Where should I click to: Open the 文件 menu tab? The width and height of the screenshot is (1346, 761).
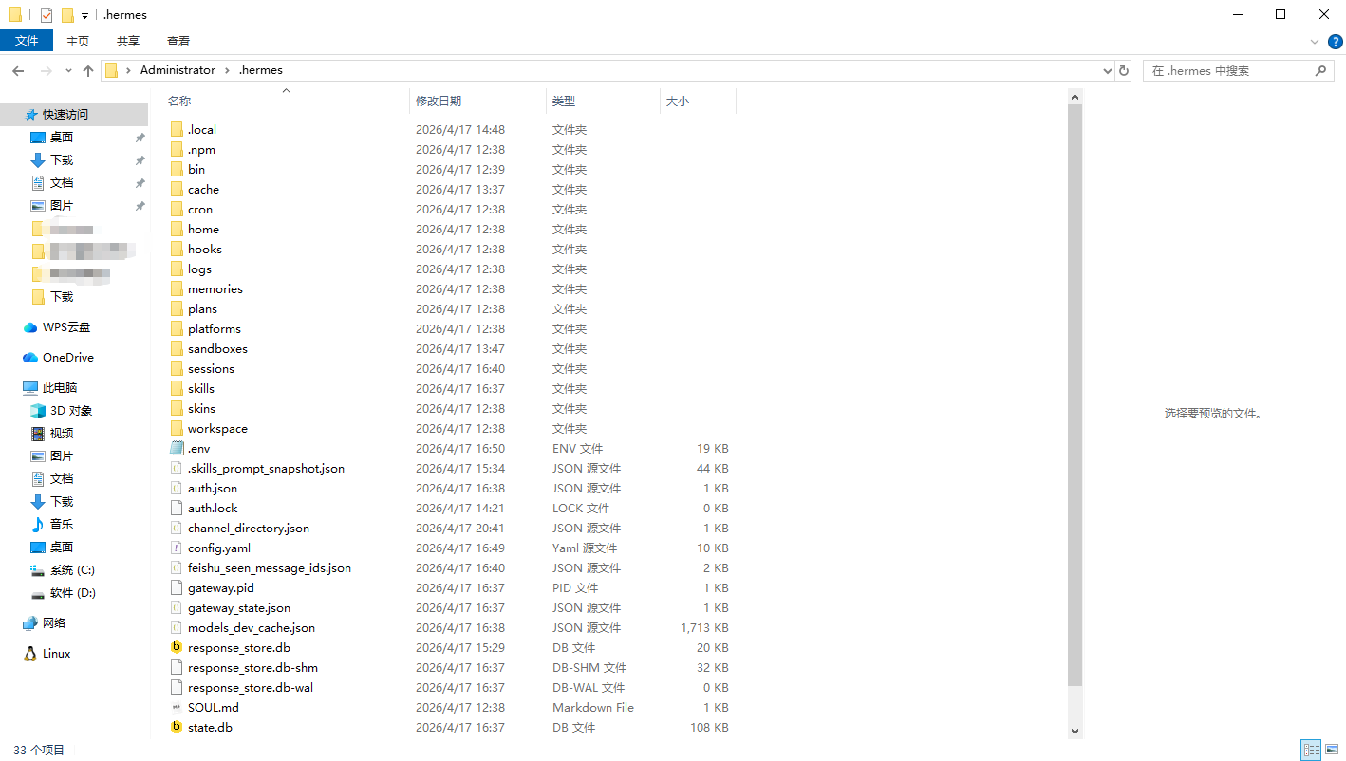27,41
